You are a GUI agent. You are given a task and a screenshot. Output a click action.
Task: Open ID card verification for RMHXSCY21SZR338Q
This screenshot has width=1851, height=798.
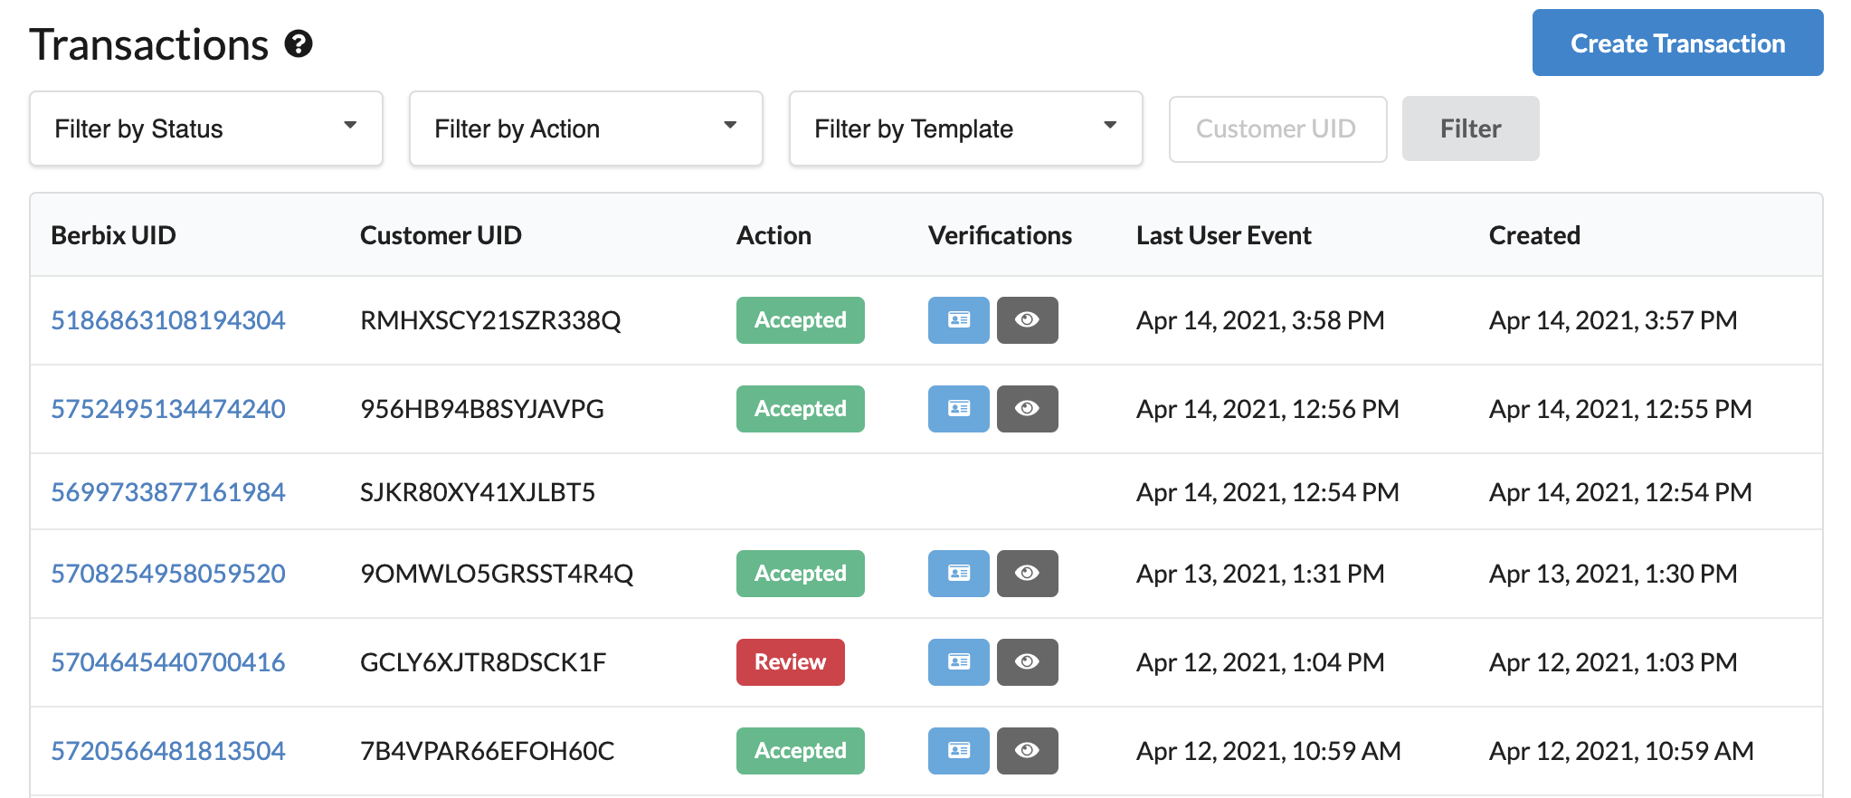(958, 320)
